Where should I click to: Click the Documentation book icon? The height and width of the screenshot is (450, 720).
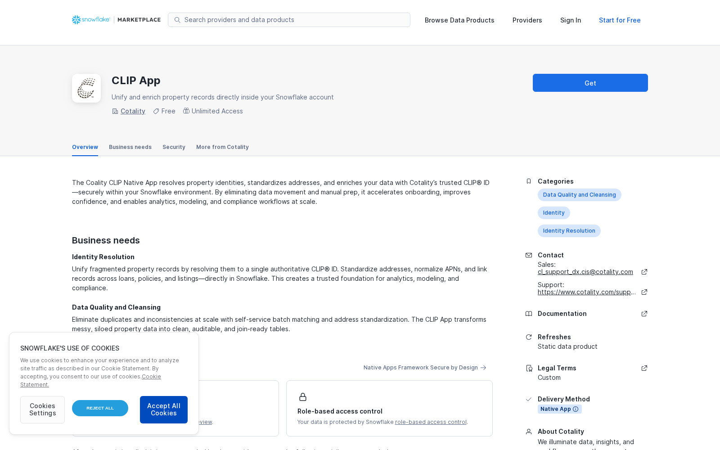(529, 314)
